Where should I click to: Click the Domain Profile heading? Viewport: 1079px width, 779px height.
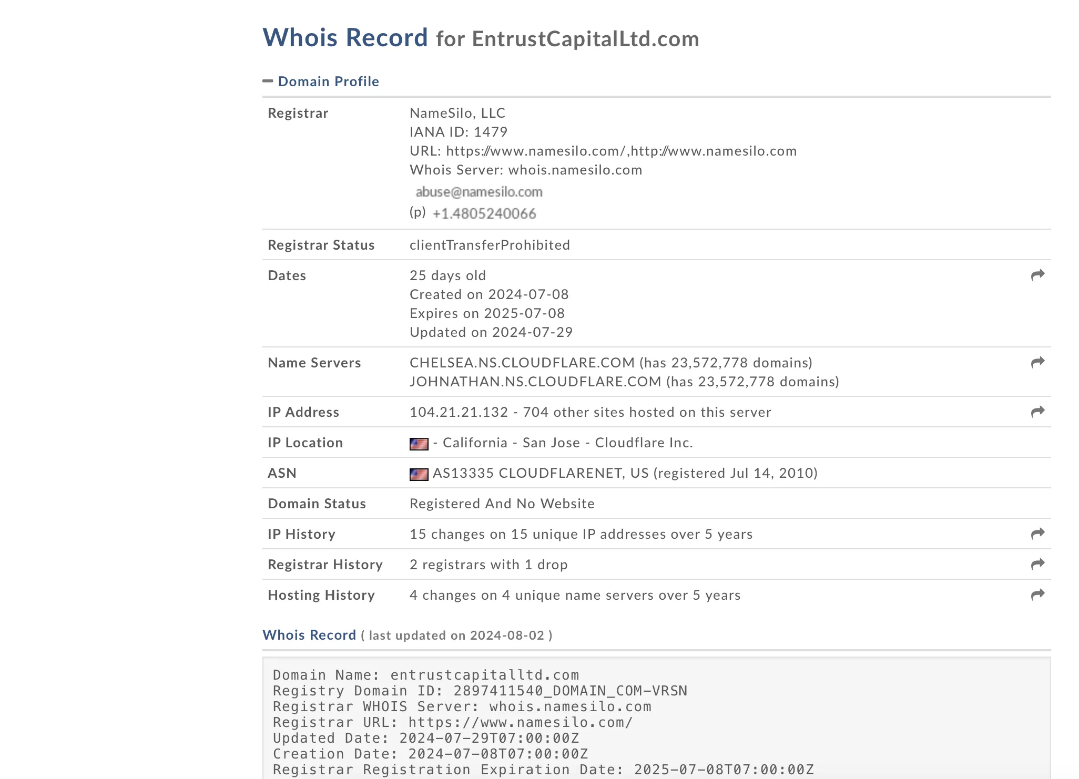click(328, 81)
